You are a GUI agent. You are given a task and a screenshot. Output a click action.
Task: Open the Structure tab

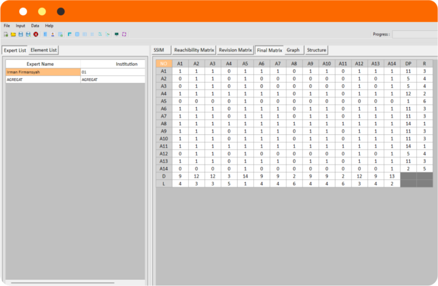(317, 50)
